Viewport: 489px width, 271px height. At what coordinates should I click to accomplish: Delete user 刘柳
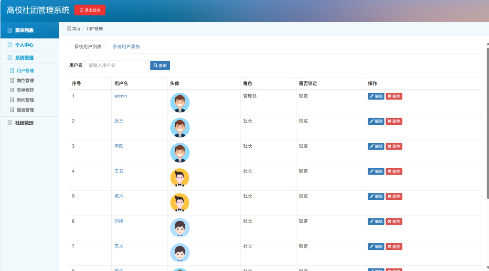coord(394,222)
